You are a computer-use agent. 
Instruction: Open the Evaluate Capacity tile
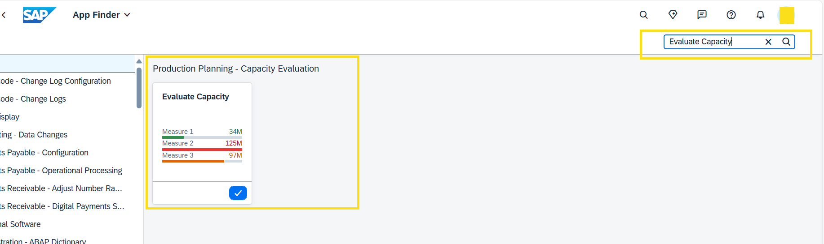pyautogui.click(x=202, y=132)
